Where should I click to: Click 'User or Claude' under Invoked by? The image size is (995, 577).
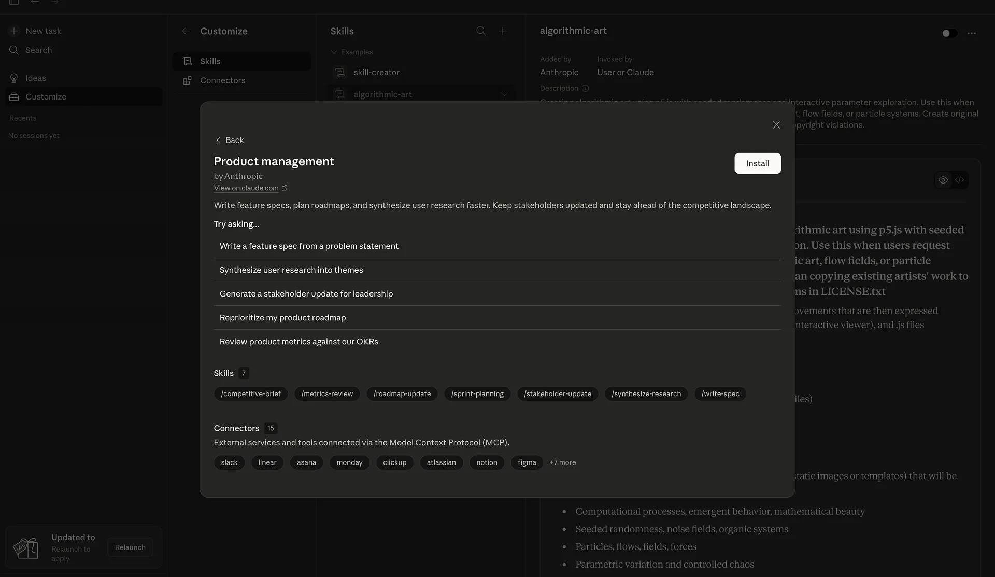point(626,73)
